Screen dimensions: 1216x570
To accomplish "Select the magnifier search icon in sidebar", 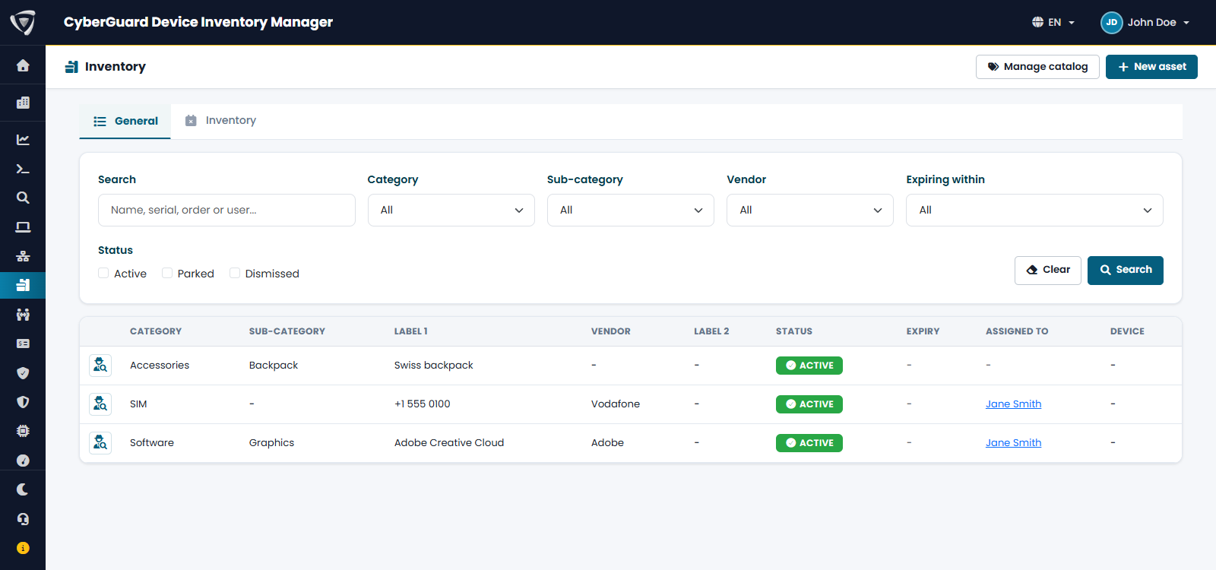I will (x=23, y=198).
